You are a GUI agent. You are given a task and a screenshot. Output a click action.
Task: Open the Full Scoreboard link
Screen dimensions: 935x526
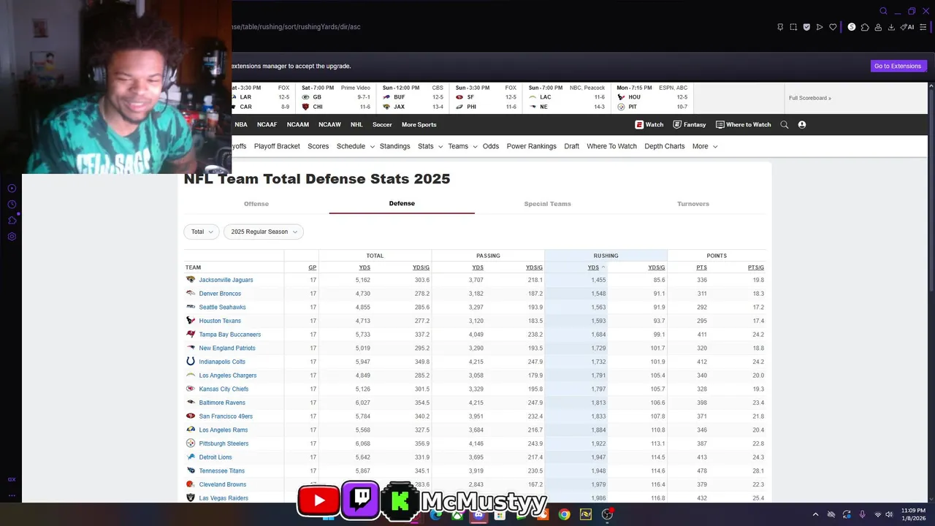point(809,98)
